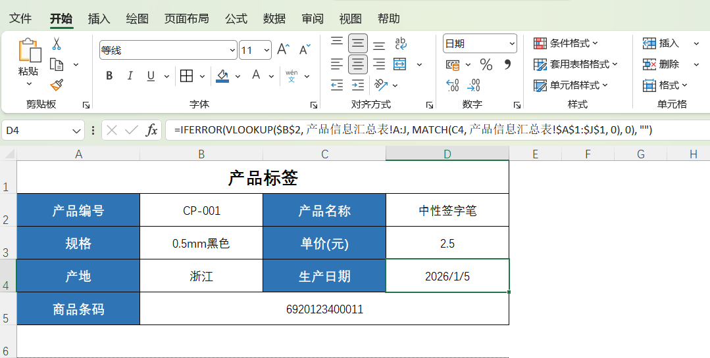Viewport: 710px width, 358px height.
Task: Decrease decimal places
Action: click(x=474, y=85)
